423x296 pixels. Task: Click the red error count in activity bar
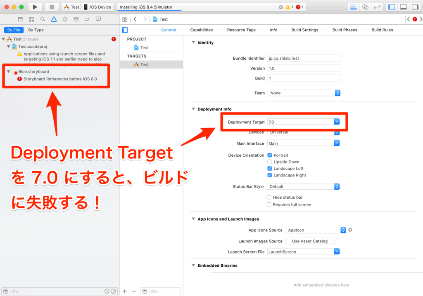click(300, 7)
